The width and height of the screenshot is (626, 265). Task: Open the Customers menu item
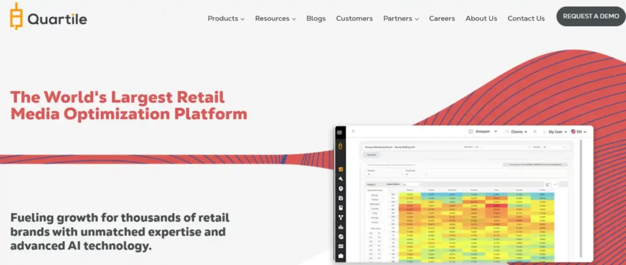pos(354,18)
